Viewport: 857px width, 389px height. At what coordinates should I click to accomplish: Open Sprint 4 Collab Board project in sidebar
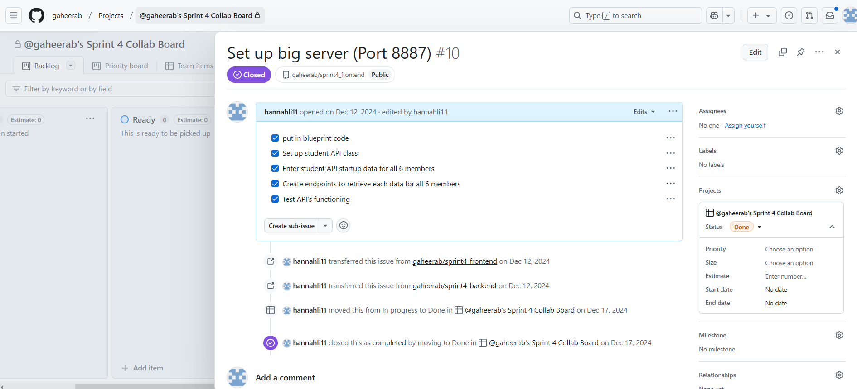click(764, 213)
